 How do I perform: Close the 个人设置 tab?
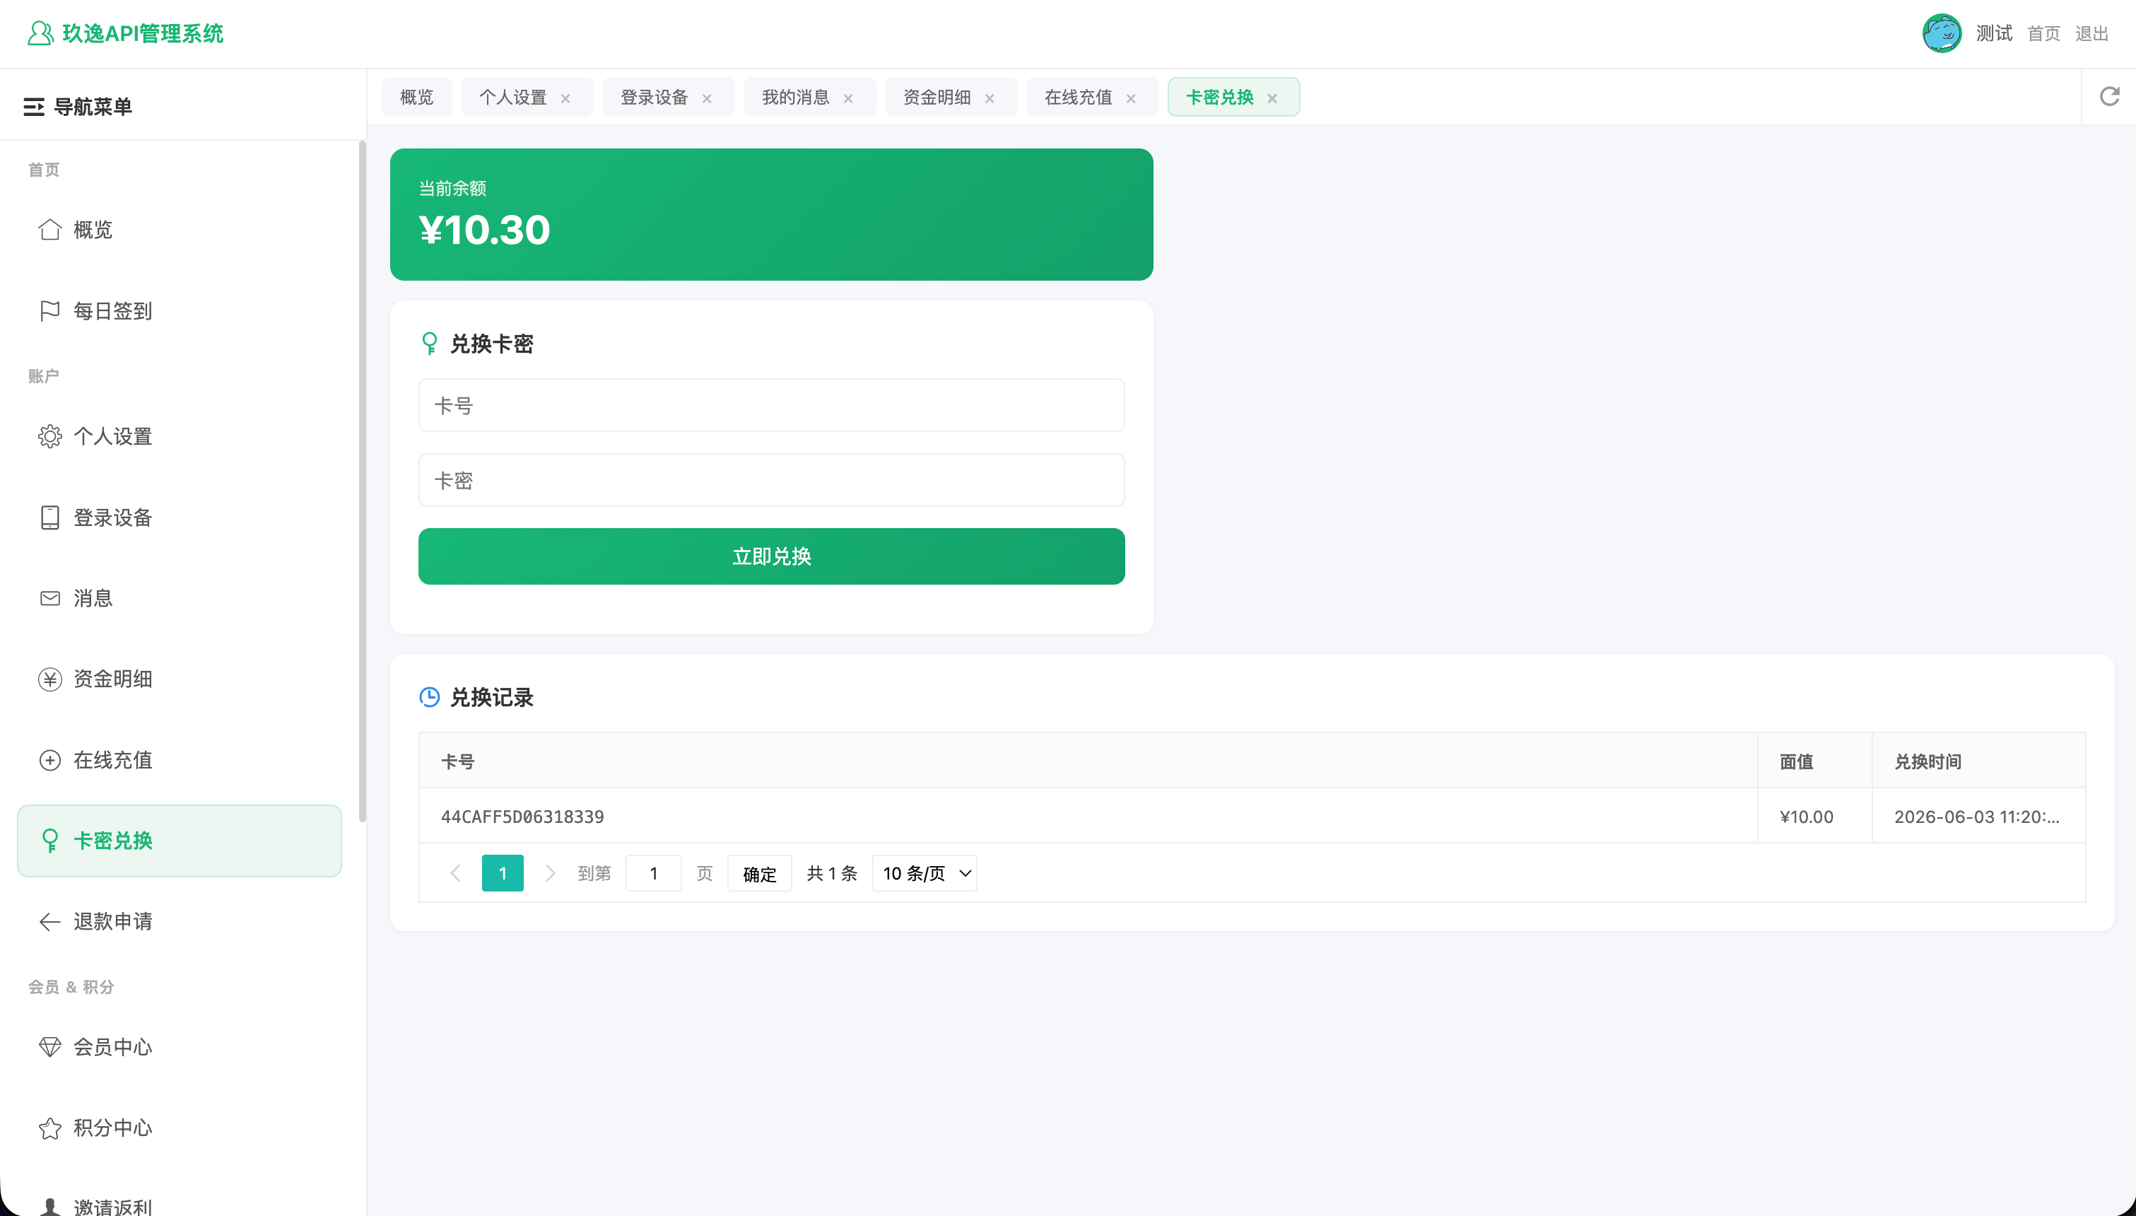[565, 98]
